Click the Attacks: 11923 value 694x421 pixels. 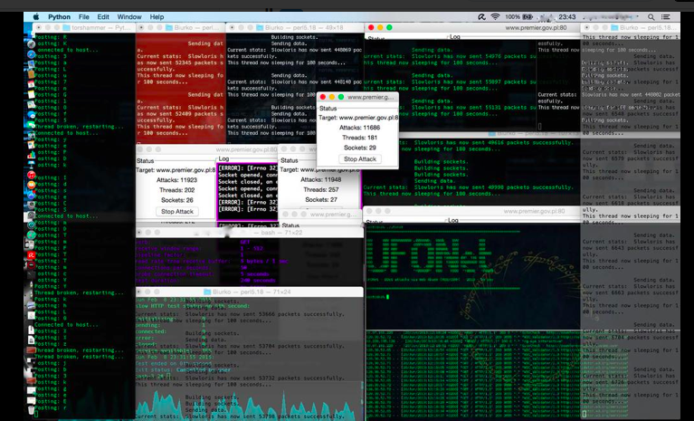pos(176,180)
